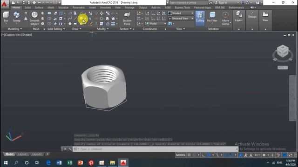298x167 pixels.
Task: Click the Plot printer icon in quick access
Action: 34,3
